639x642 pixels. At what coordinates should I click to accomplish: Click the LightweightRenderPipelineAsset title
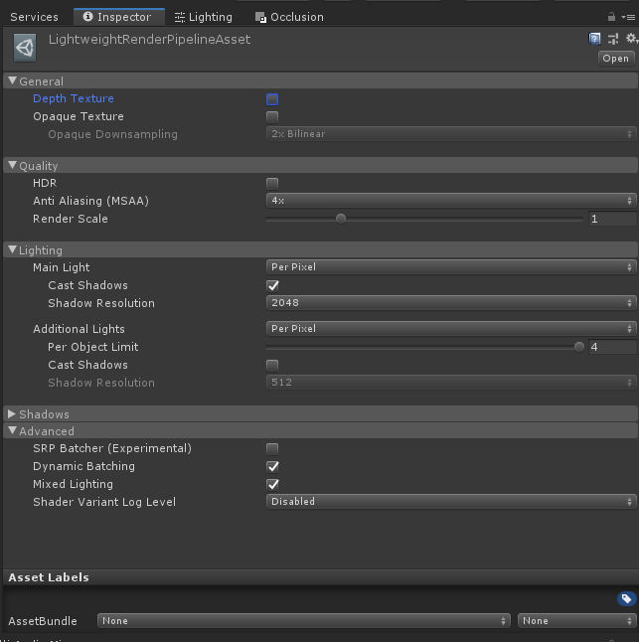(x=149, y=40)
